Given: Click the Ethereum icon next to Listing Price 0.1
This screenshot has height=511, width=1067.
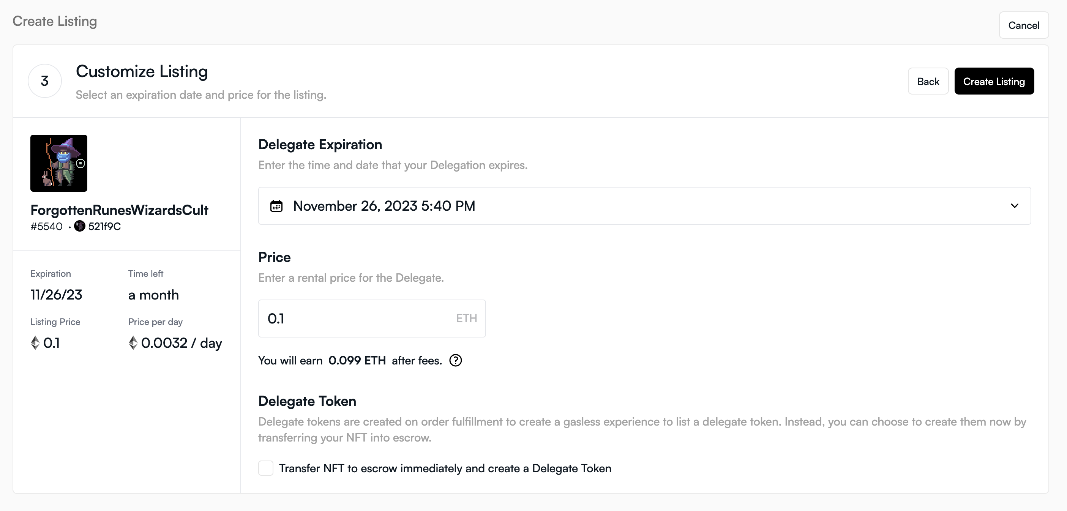Looking at the screenshot, I should pos(35,343).
